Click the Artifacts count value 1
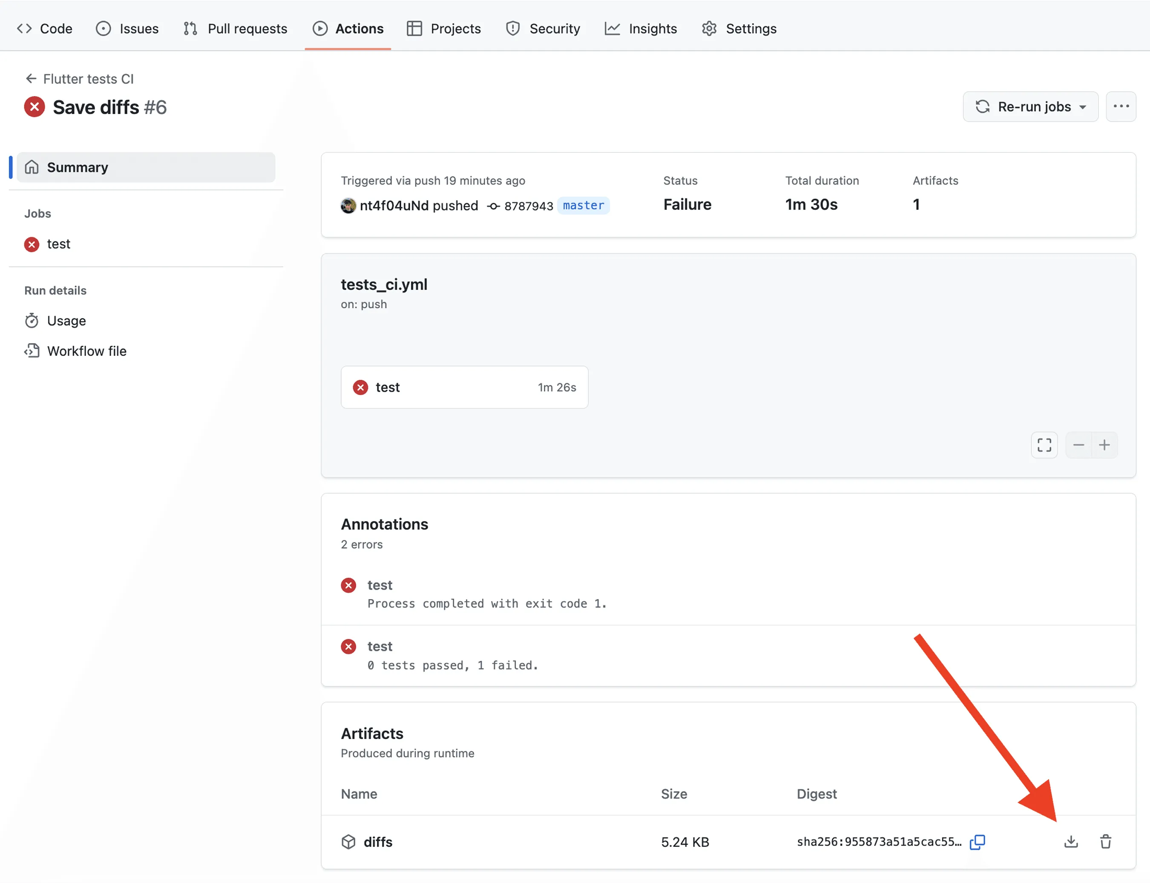Image resolution: width=1150 pixels, height=883 pixels. tap(916, 204)
